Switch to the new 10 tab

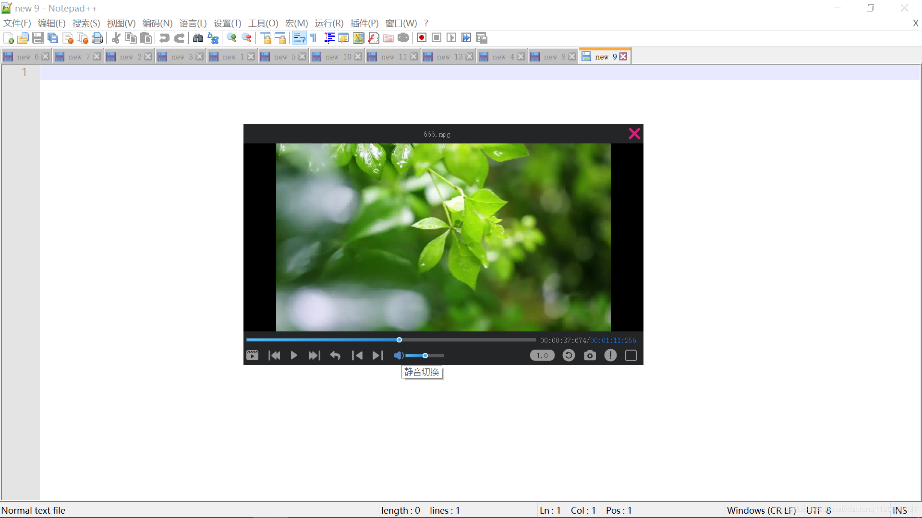coord(338,57)
